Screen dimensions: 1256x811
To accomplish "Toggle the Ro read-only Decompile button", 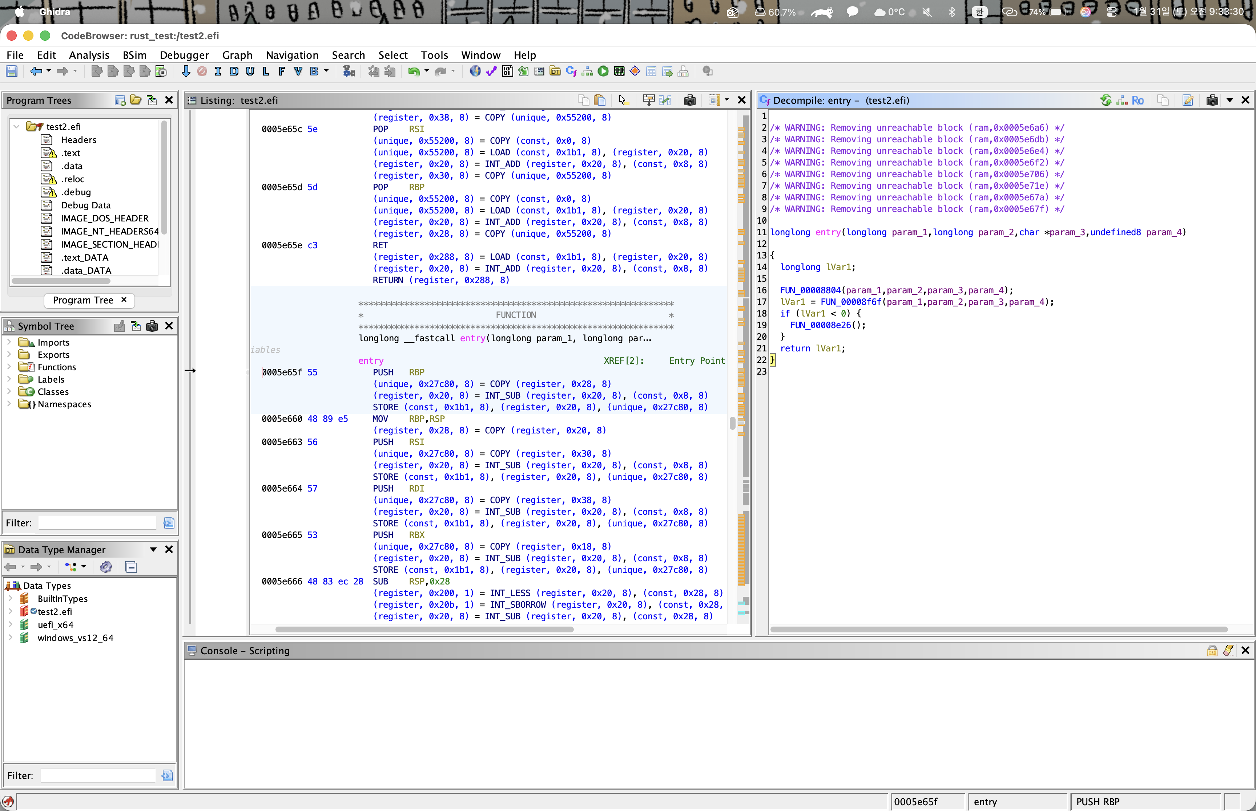I will pyautogui.click(x=1138, y=100).
